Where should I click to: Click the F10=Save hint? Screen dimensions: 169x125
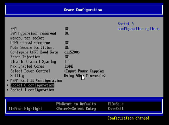pos(116,104)
